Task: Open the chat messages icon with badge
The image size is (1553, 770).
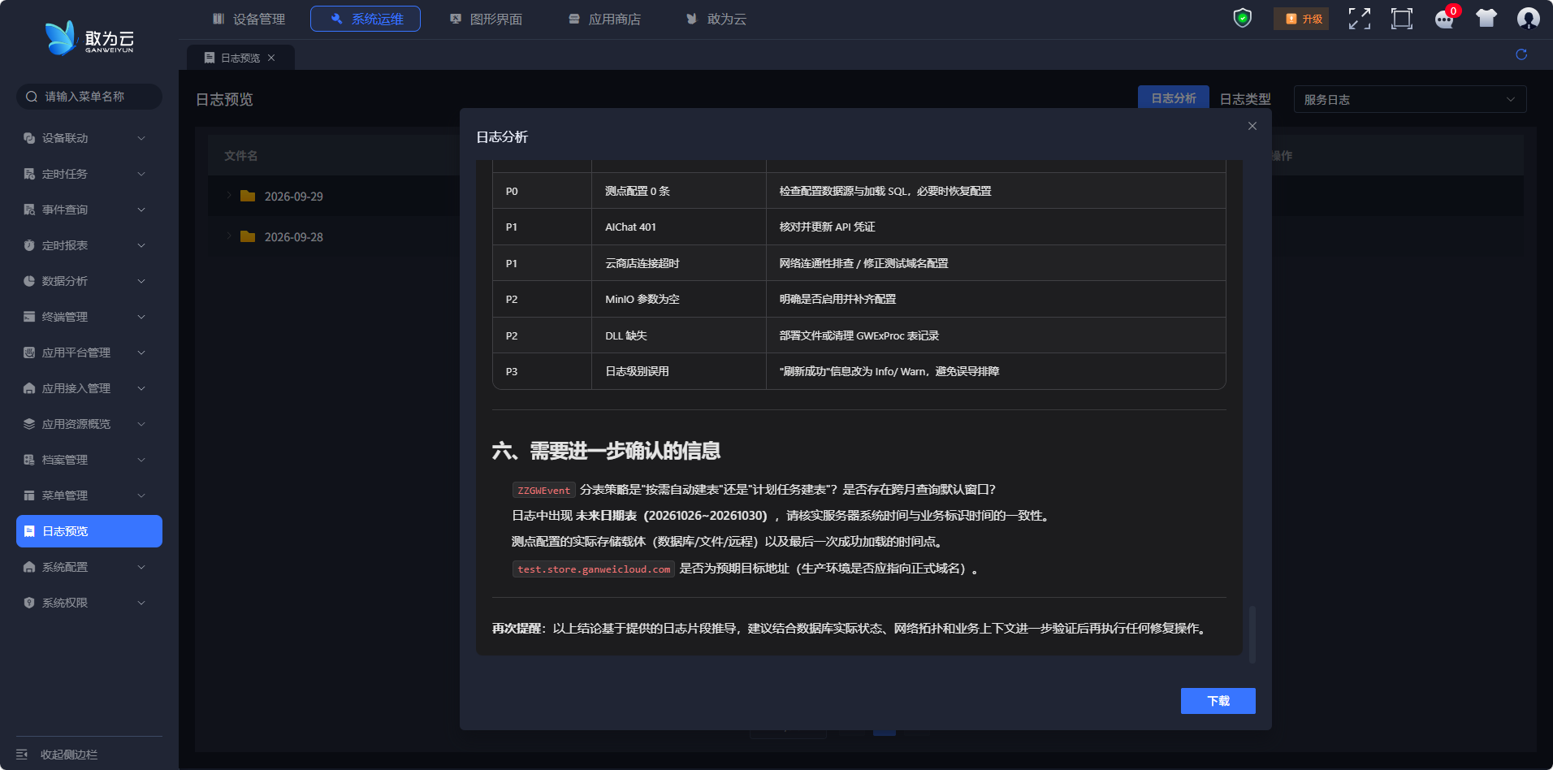Action: click(1445, 19)
